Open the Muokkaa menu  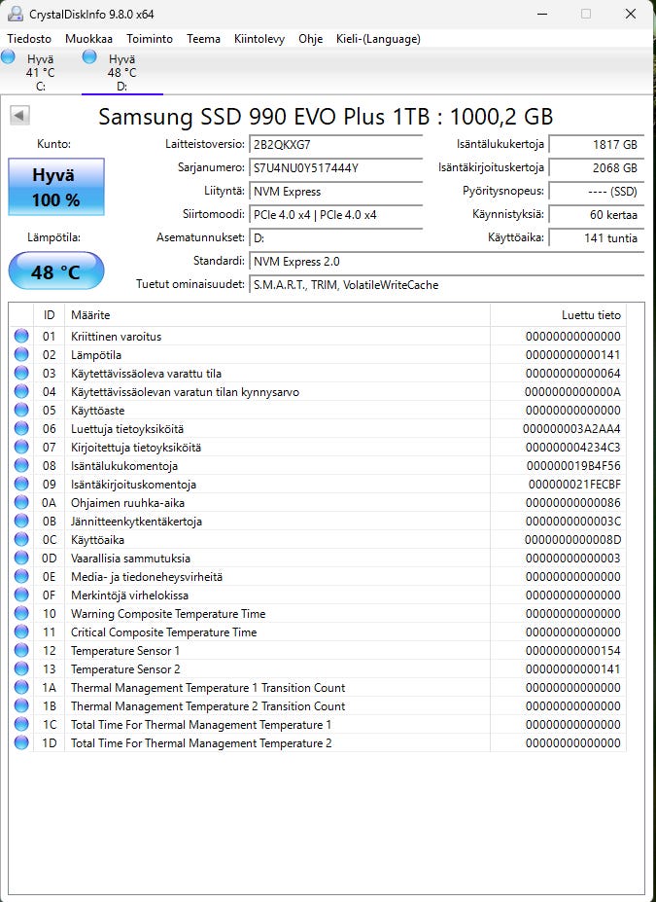pos(88,39)
